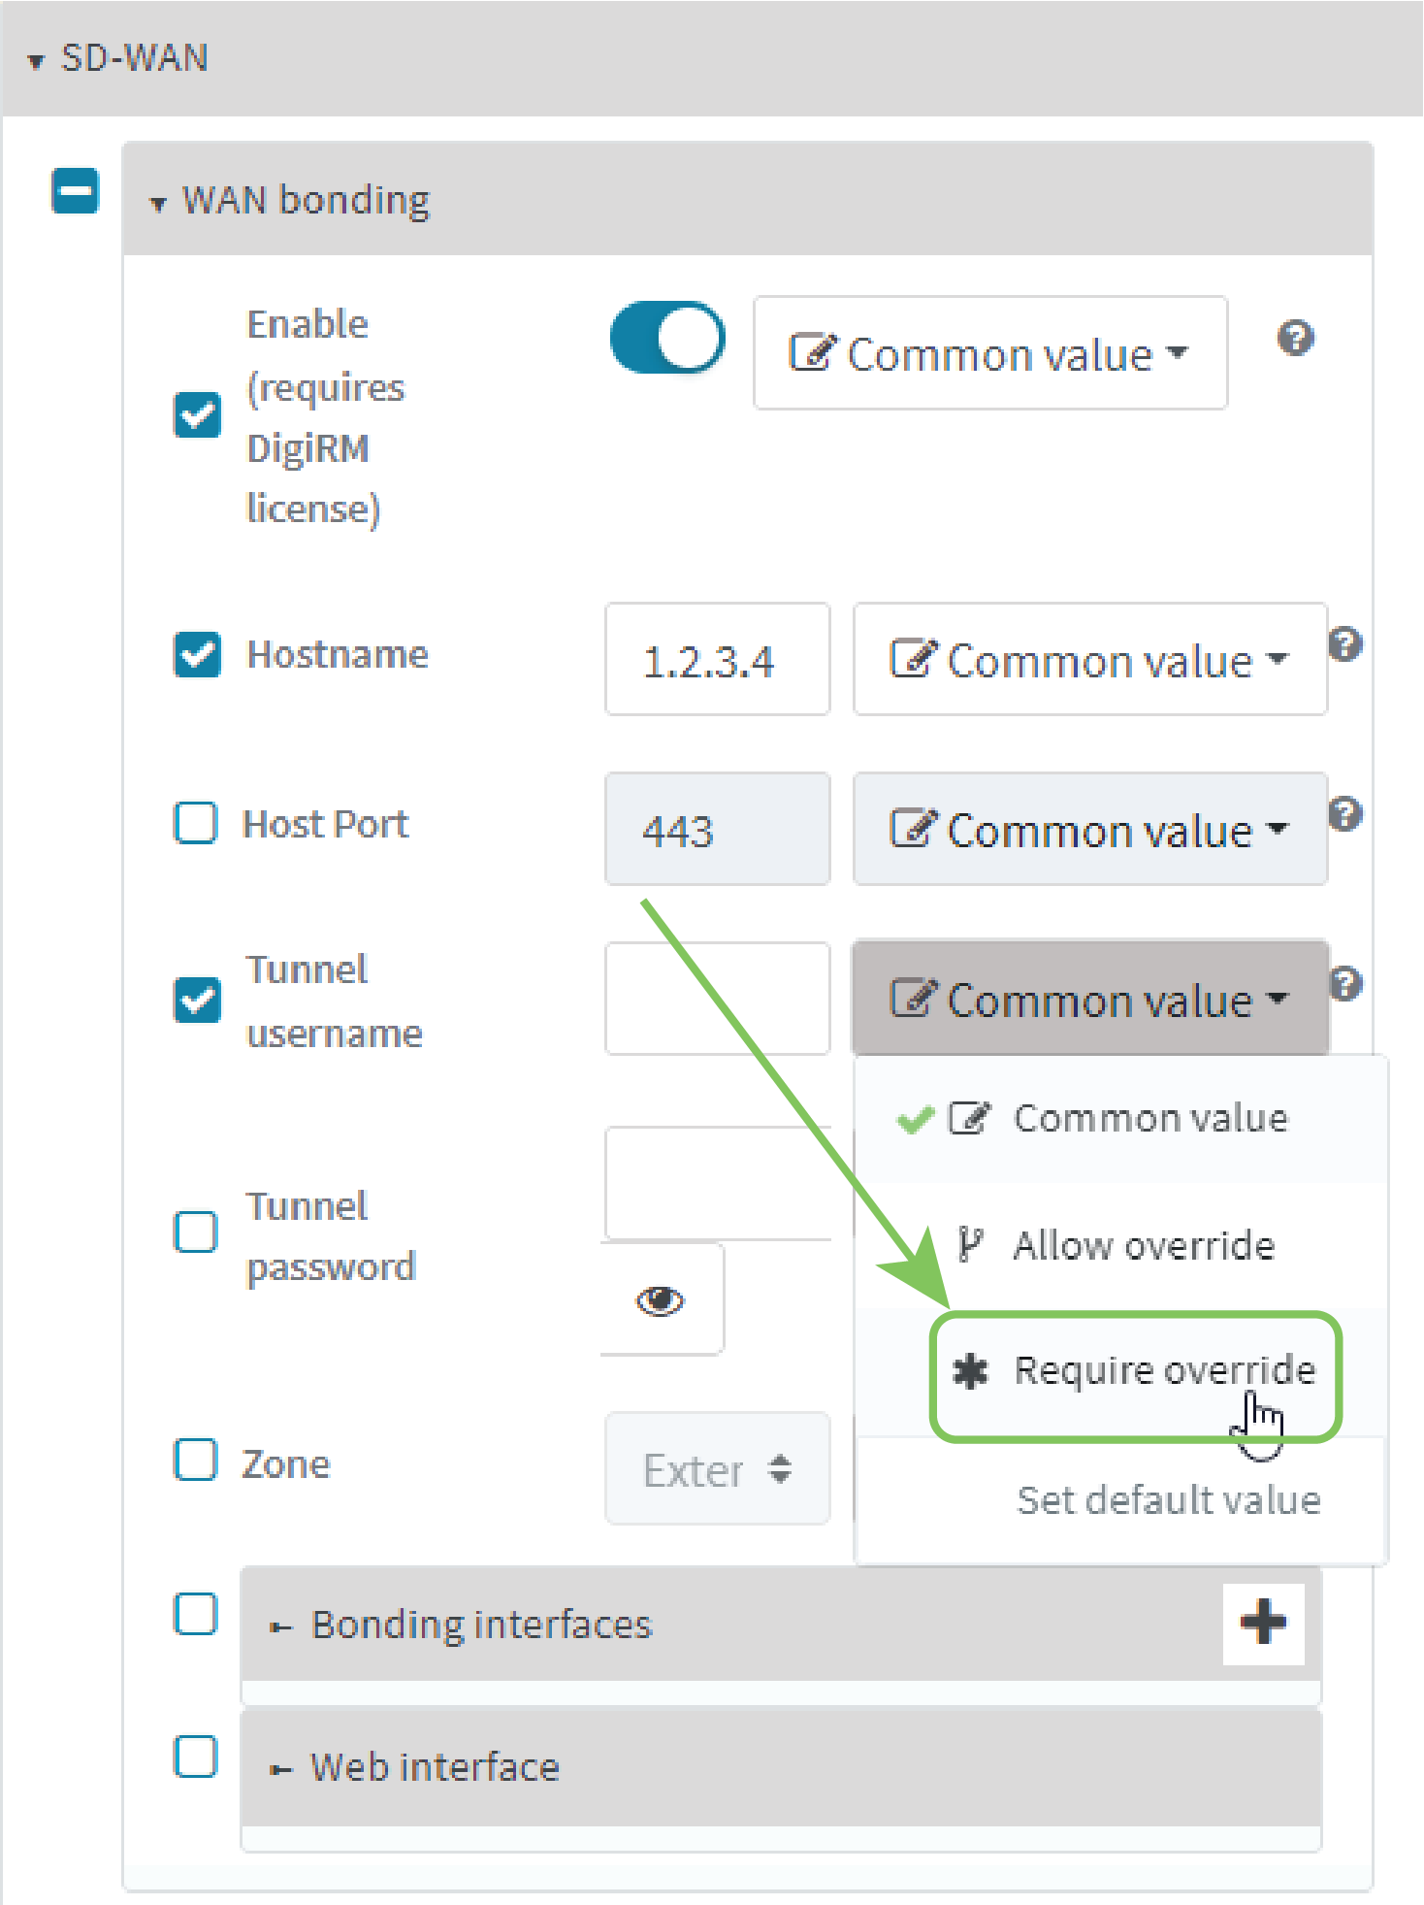
Task: Uncheck the Hostname checkbox
Action: [196, 655]
